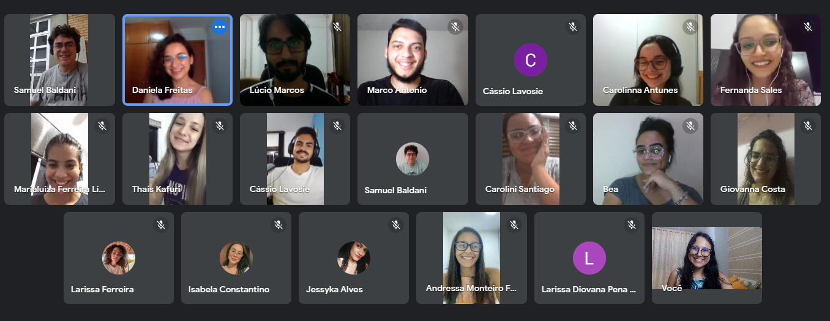Select Samuel Baldani's top-left video tile
Viewport: 830px width, 321px height.
59,60
